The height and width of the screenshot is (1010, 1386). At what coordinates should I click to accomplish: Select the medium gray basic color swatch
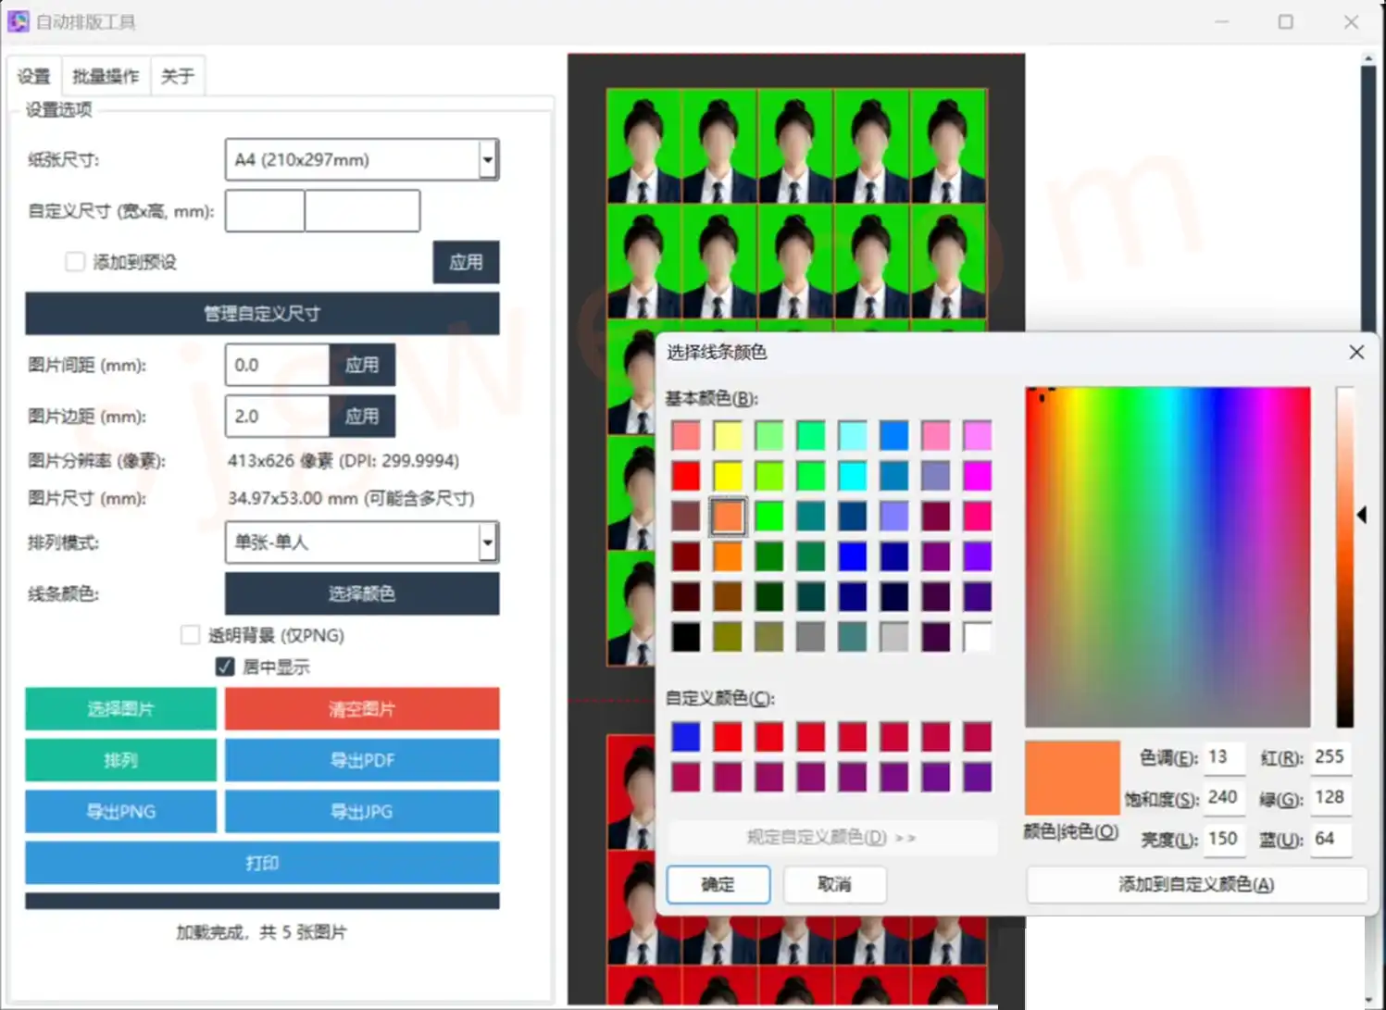click(811, 637)
